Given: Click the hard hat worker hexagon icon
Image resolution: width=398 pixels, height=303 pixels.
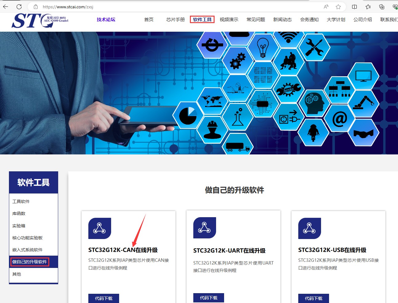Looking at the screenshot, I should (212, 130).
